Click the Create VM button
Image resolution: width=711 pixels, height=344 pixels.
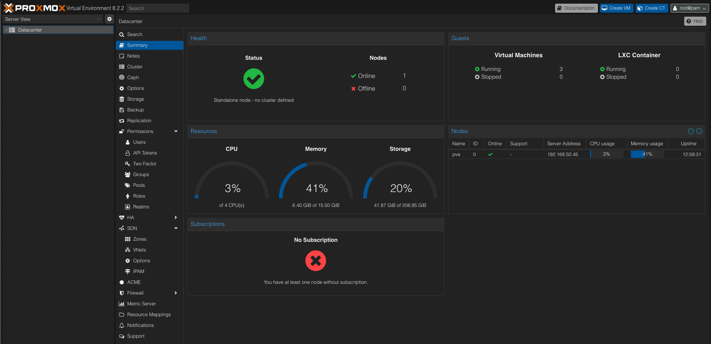click(x=616, y=8)
